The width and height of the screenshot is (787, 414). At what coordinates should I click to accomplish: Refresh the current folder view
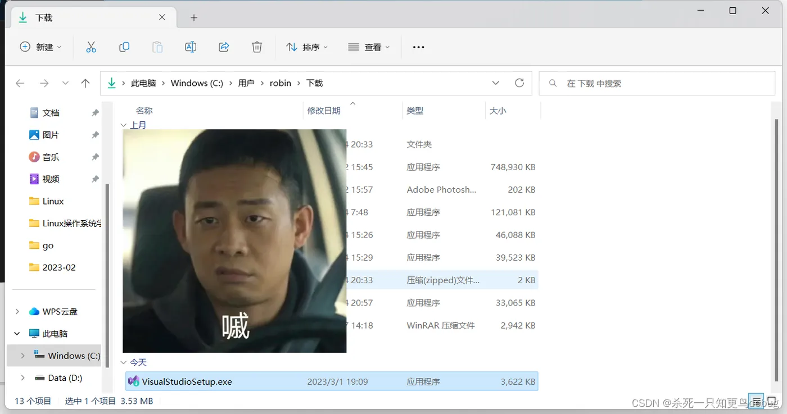tap(519, 83)
